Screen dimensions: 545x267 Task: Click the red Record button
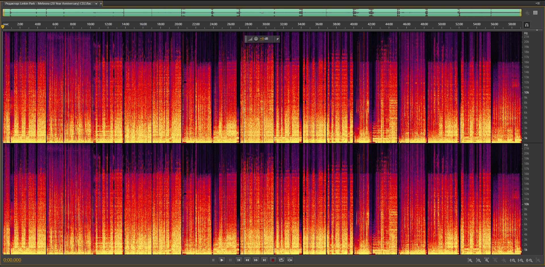coord(273,260)
